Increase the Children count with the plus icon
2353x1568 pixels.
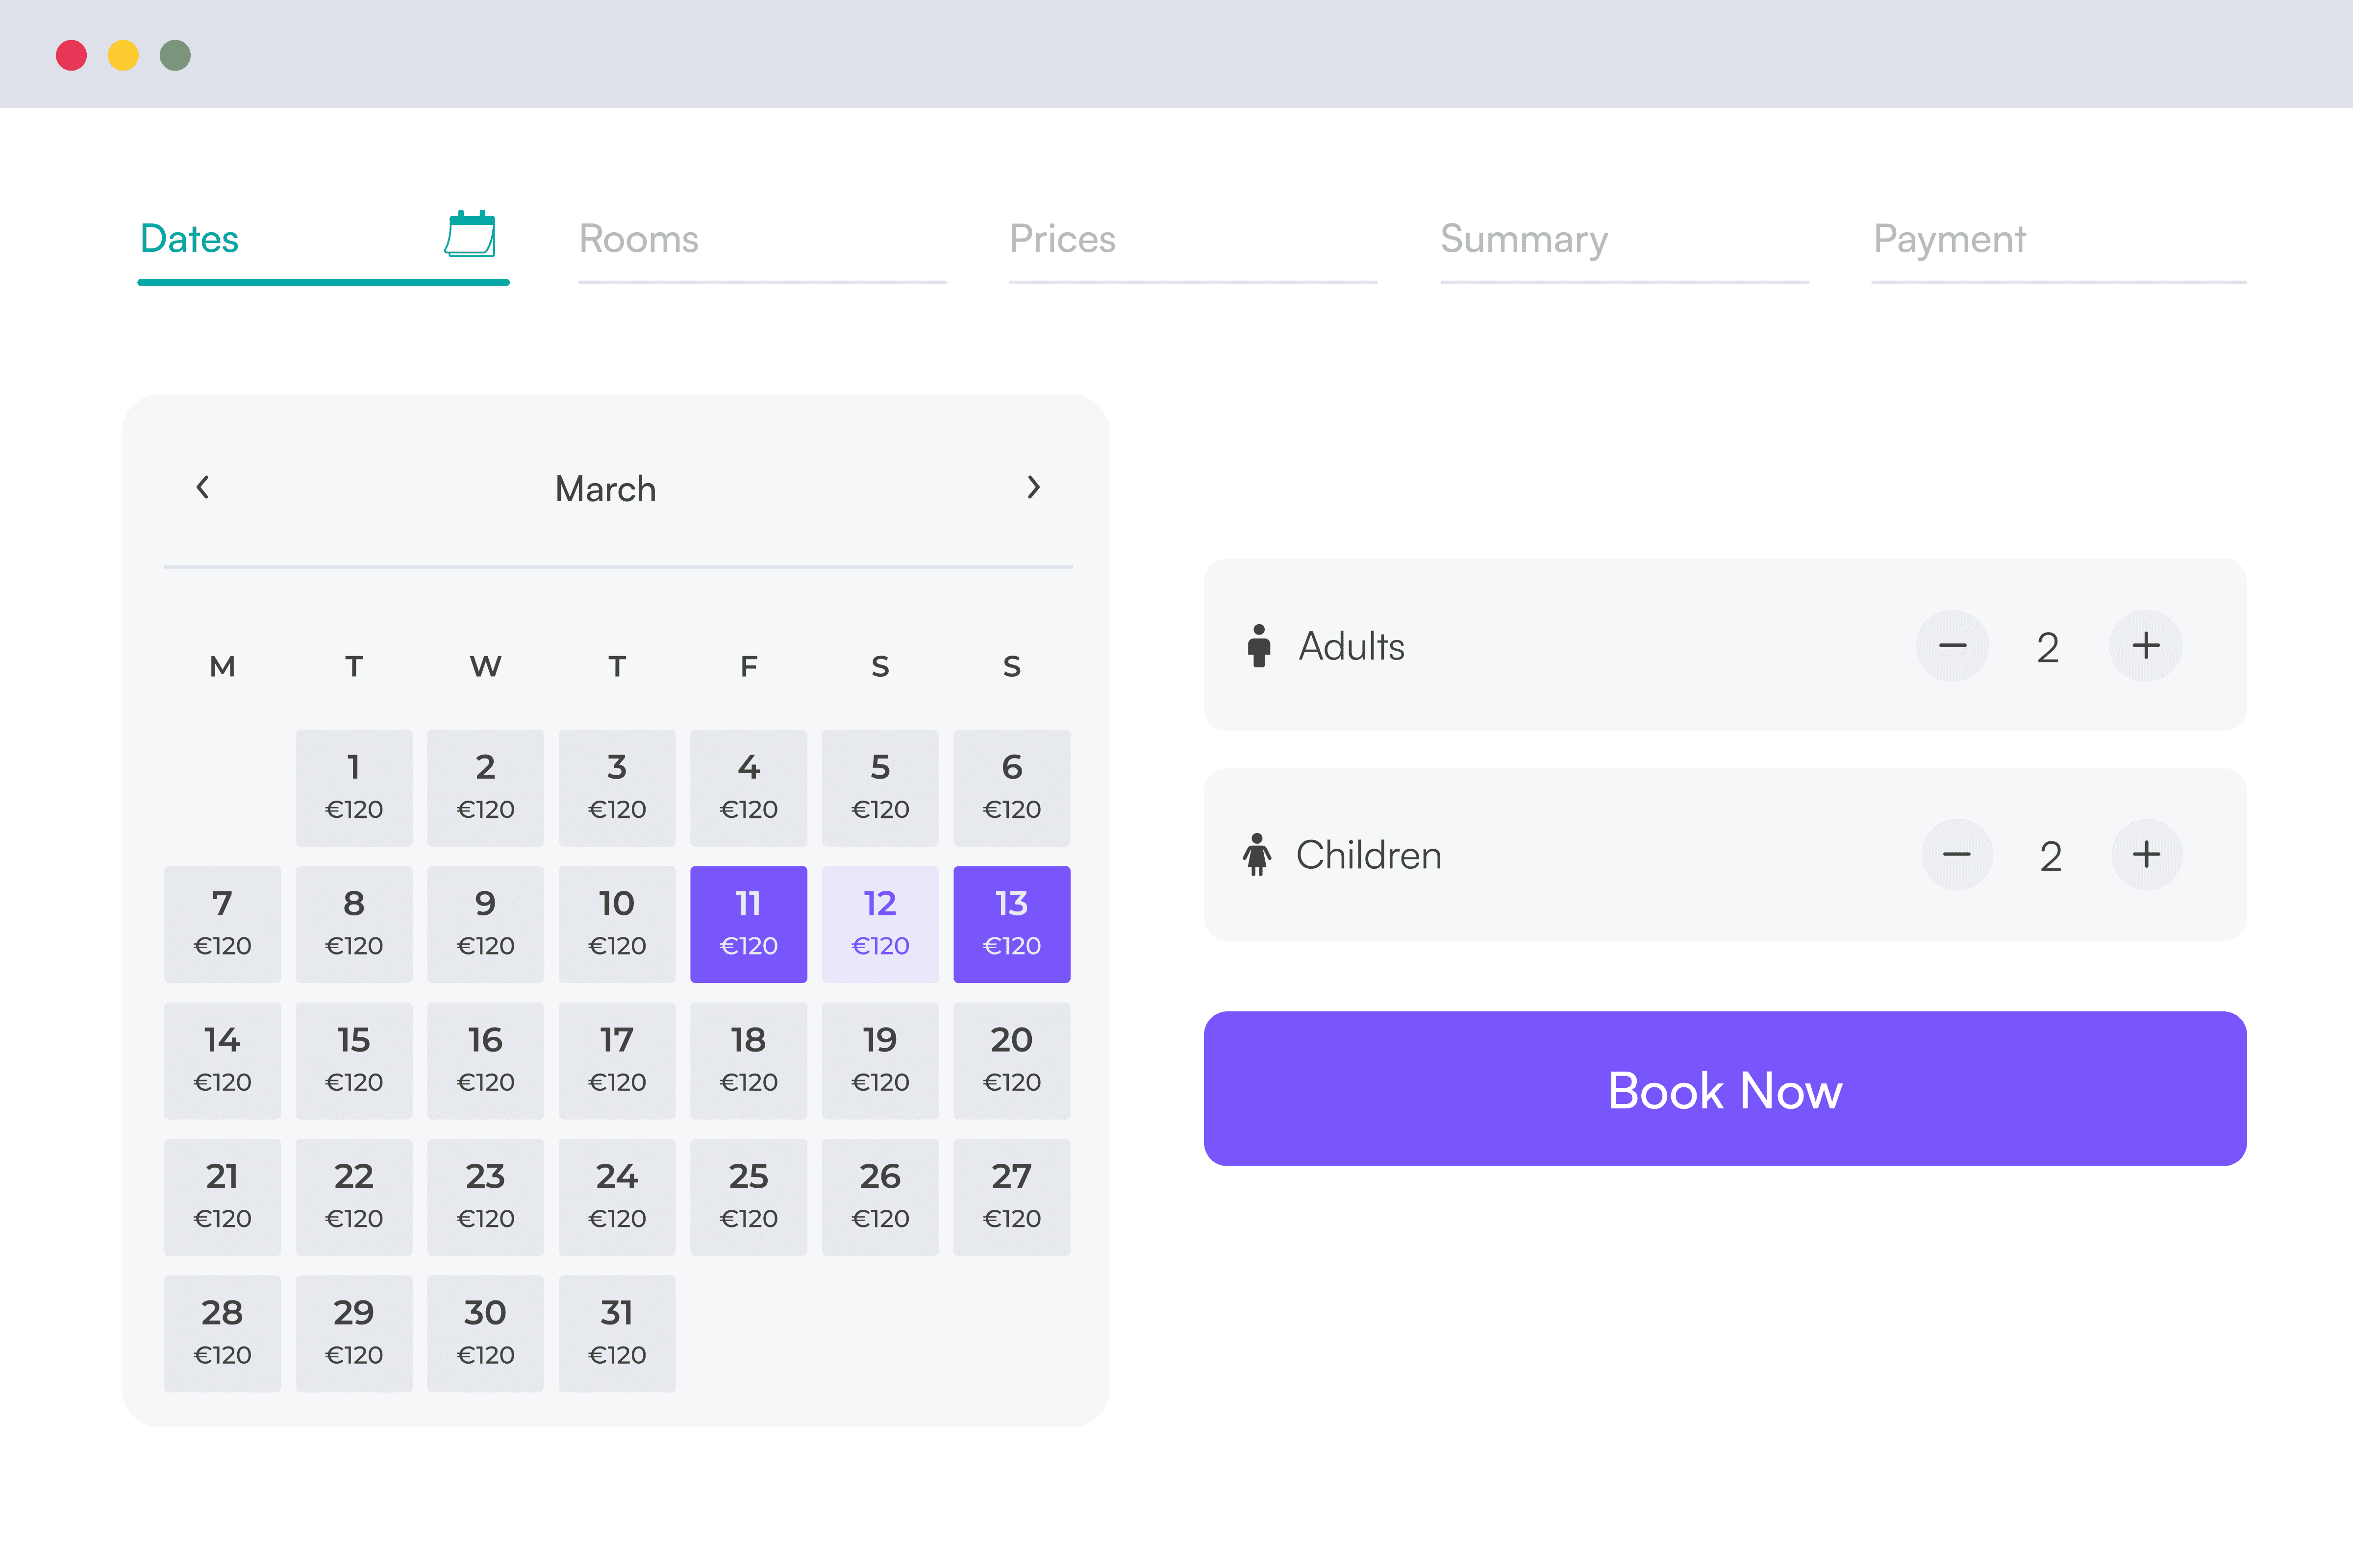click(x=2148, y=855)
